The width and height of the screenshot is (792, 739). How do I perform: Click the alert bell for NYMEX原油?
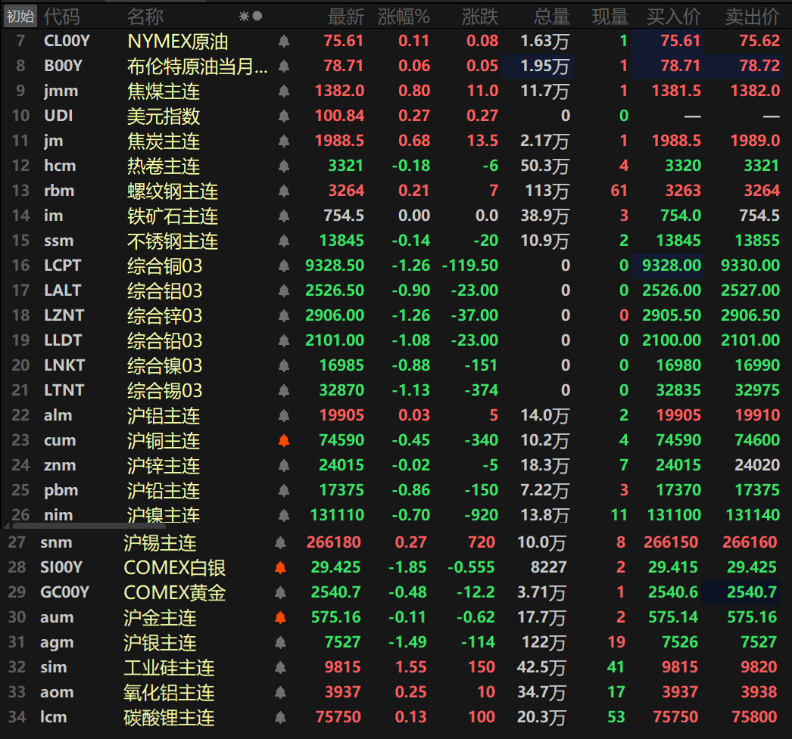tap(284, 41)
